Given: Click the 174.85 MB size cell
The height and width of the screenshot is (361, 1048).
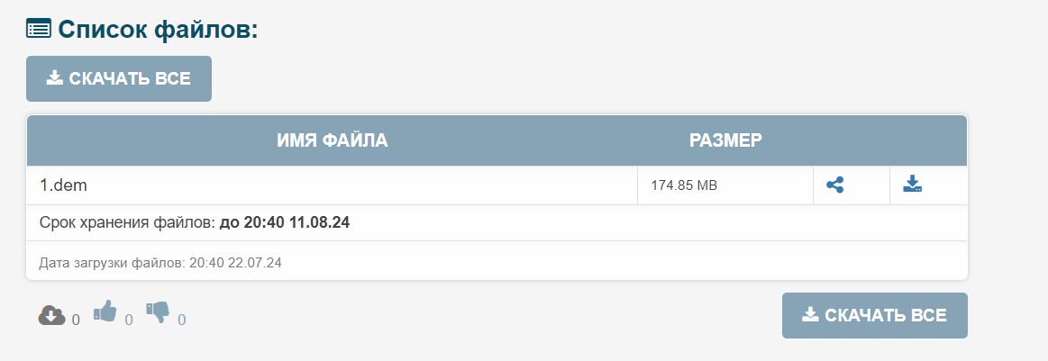Looking at the screenshot, I should [x=684, y=185].
